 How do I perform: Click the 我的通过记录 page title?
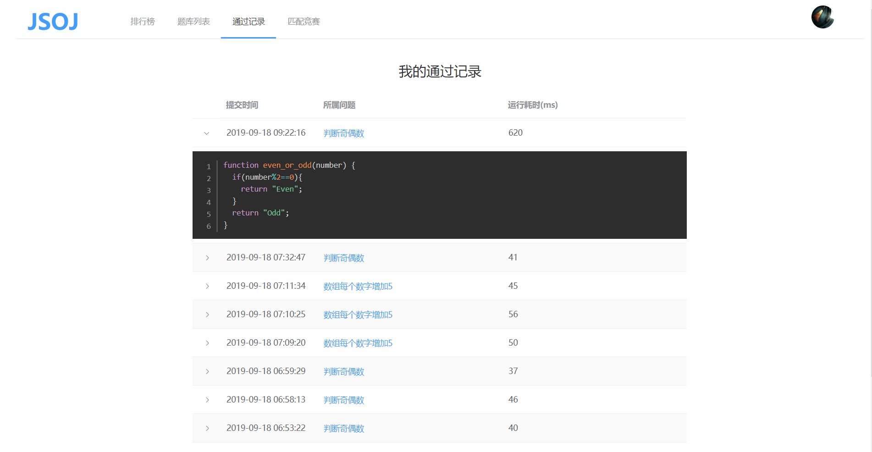440,72
